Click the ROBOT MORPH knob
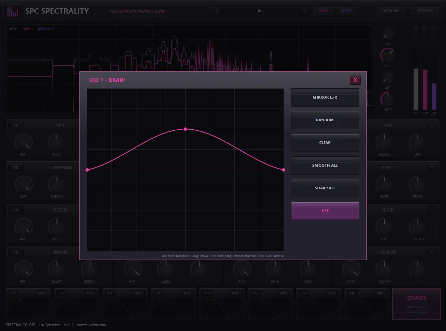 point(384,269)
